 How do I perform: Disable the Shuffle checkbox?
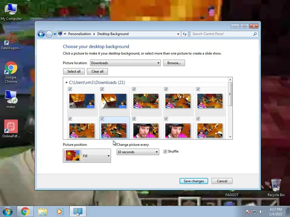165,151
